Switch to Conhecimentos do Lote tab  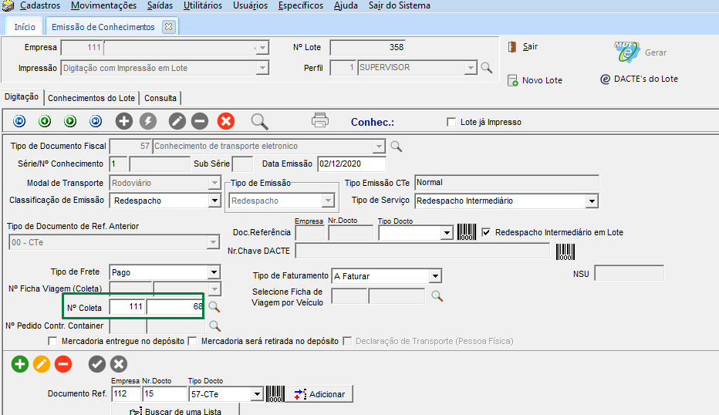click(91, 98)
